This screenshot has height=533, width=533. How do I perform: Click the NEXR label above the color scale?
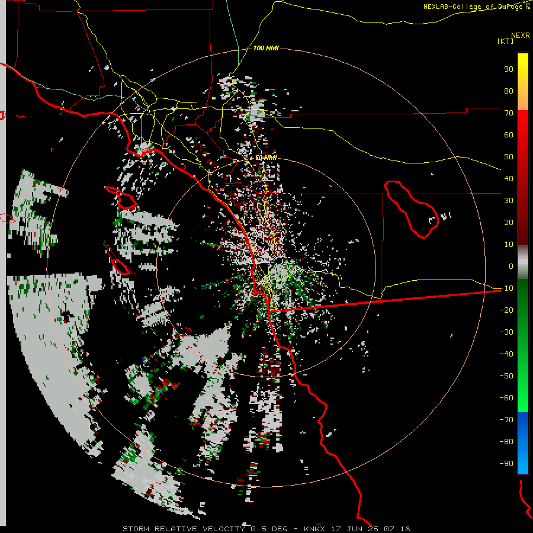coord(520,36)
